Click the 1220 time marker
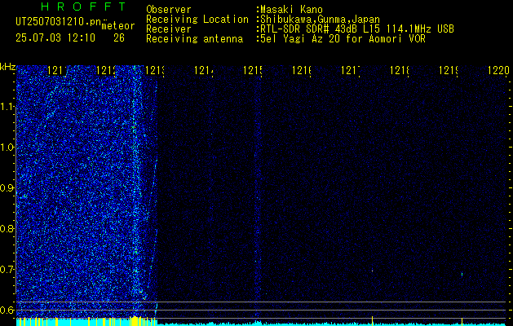Screen dimensions: 513x326 498,70
